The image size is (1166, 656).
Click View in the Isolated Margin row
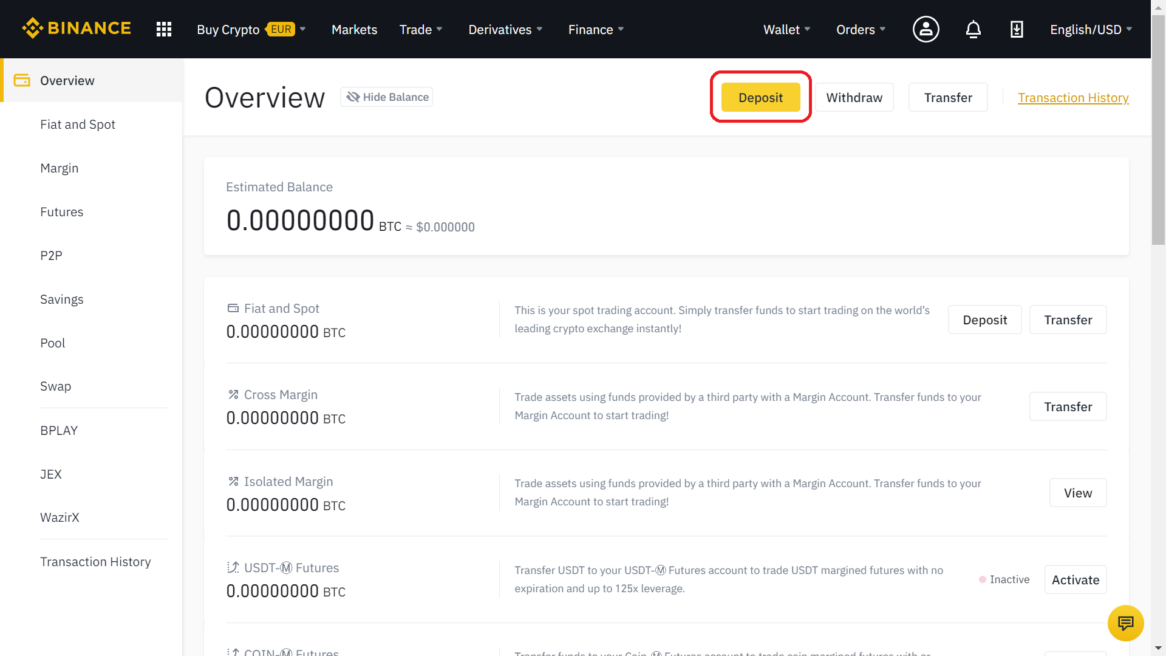tap(1078, 493)
